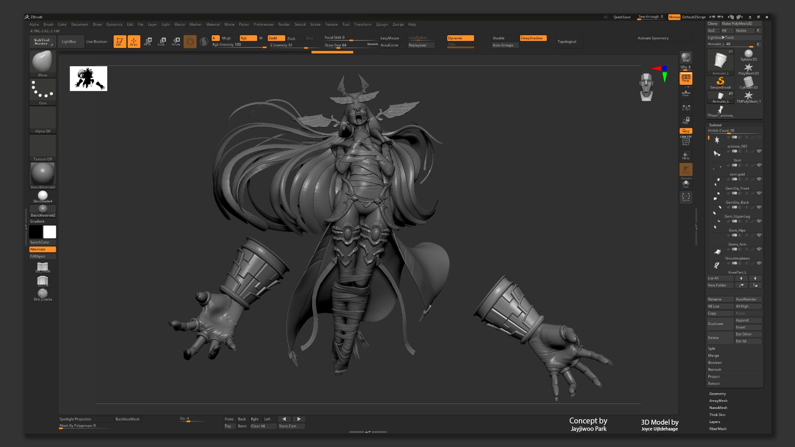Select the PolyMesh3D star tool
Viewport: 795px width, 447px height.
pyautogui.click(x=748, y=69)
